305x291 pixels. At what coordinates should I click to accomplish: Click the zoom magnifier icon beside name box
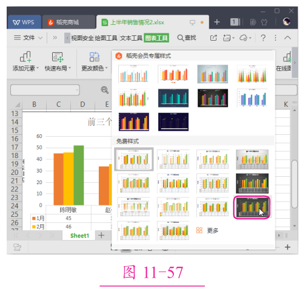pos(104,90)
